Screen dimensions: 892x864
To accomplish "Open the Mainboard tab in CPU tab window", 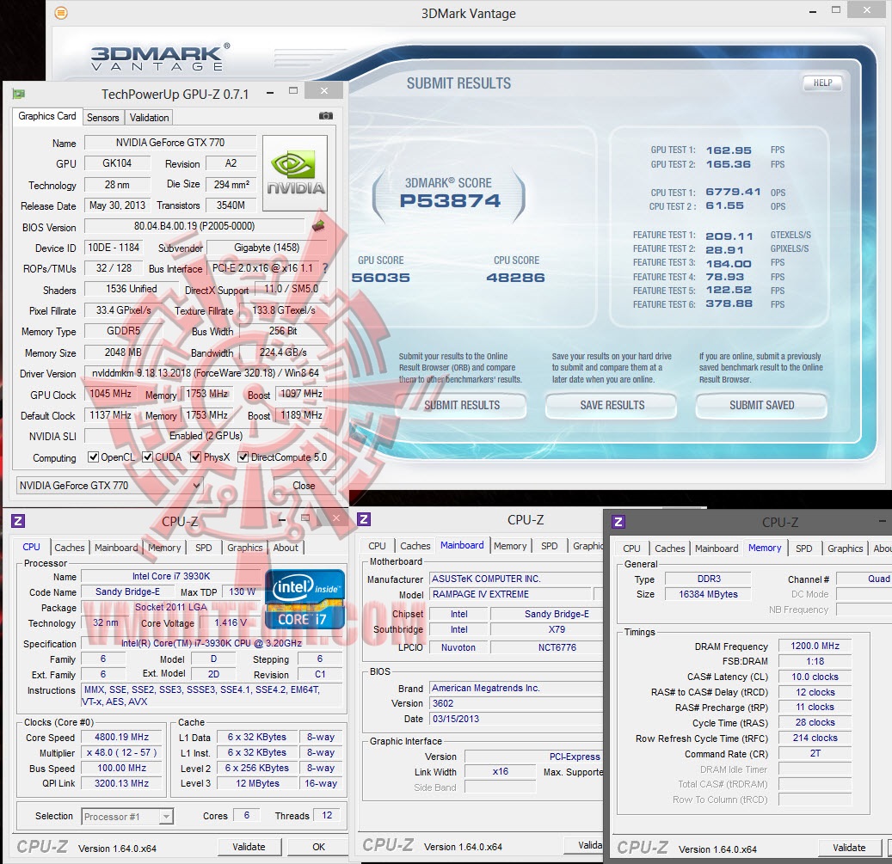I will (x=116, y=548).
